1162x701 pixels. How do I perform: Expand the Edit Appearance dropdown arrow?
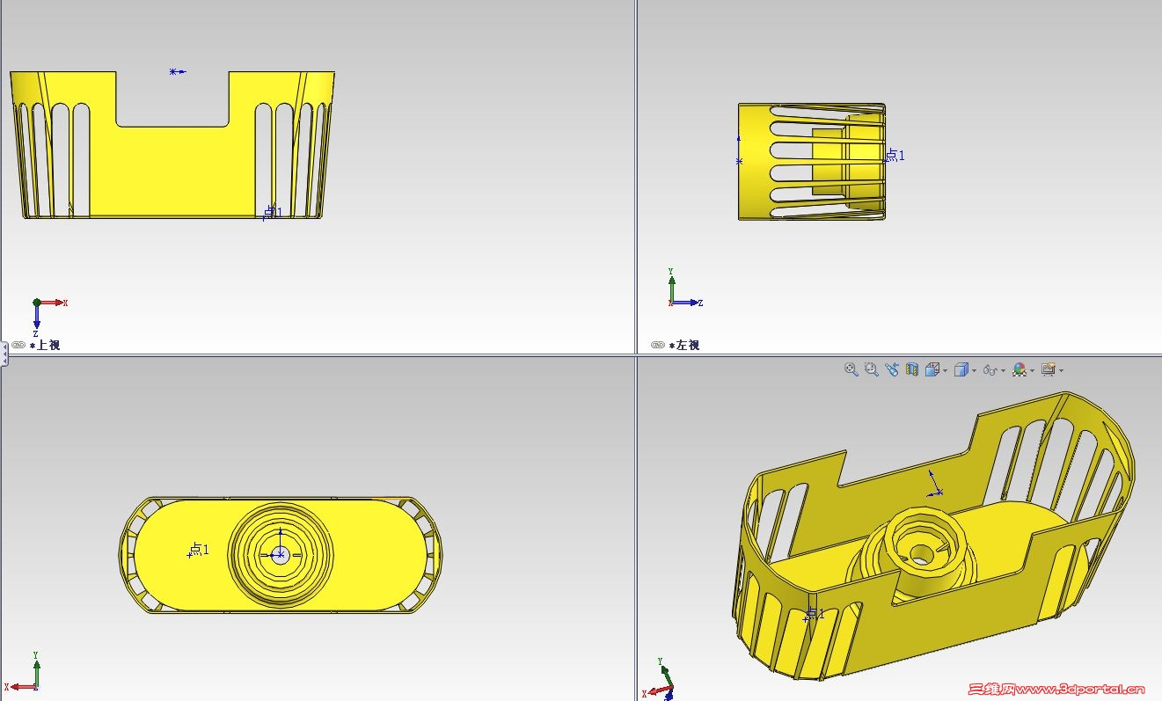click(1032, 371)
